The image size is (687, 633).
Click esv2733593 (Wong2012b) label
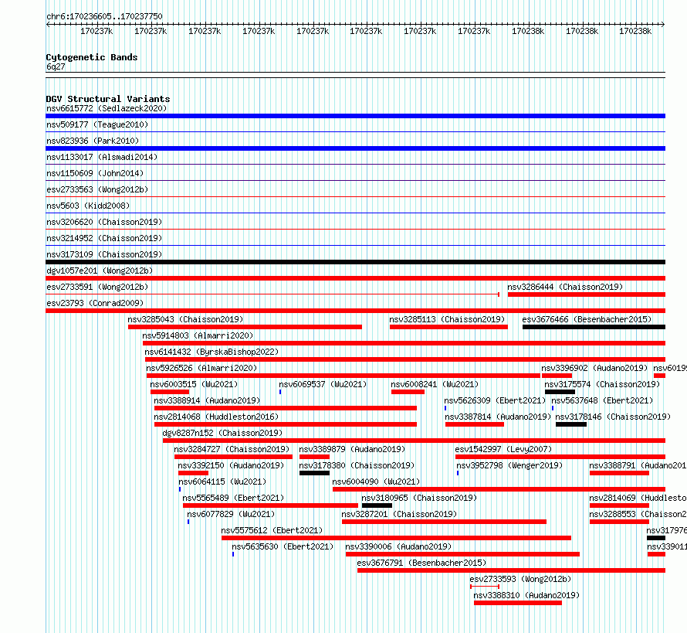coord(520,579)
